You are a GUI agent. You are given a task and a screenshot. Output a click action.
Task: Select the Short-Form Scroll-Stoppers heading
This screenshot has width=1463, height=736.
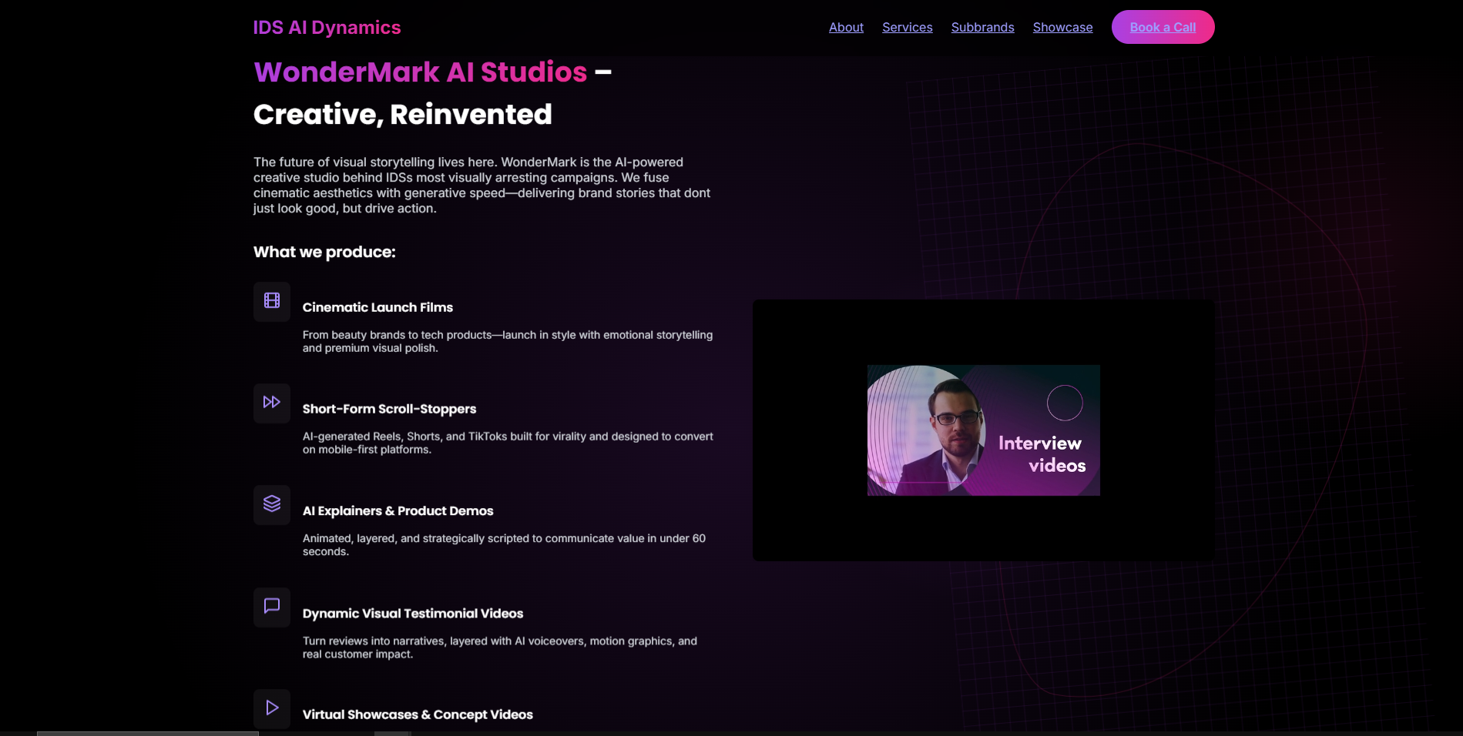click(x=389, y=409)
